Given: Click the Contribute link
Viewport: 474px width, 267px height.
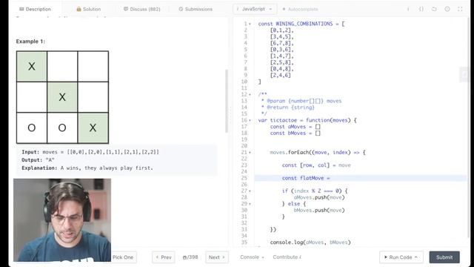Looking at the screenshot, I should point(287,257).
